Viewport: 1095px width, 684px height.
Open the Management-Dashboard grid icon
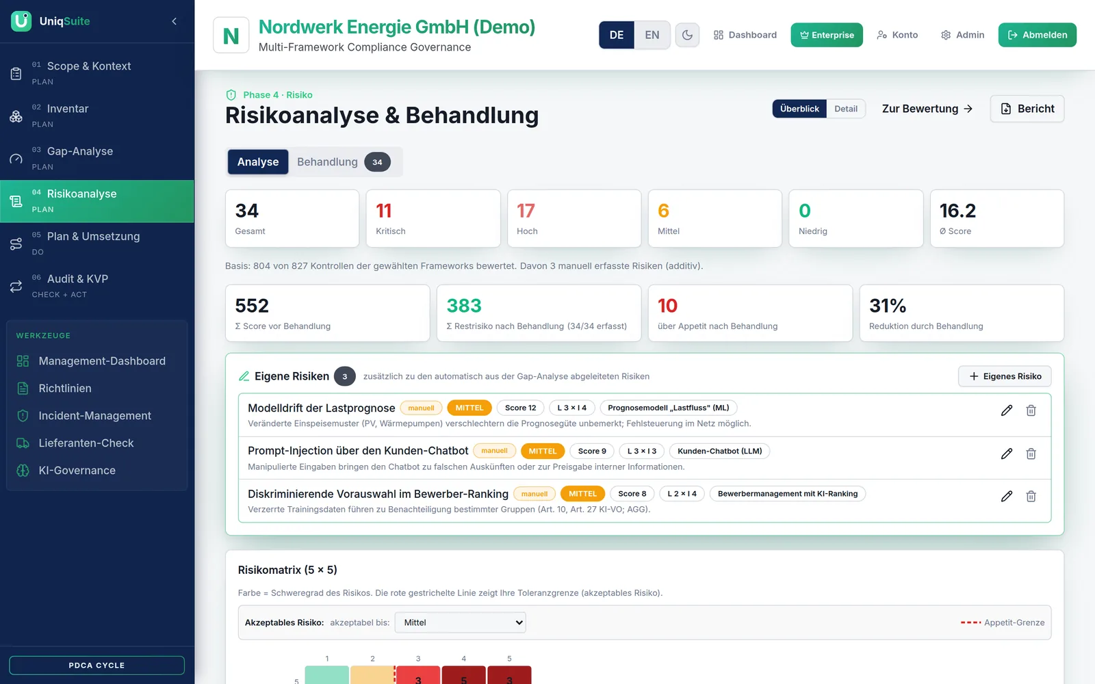pyautogui.click(x=23, y=361)
